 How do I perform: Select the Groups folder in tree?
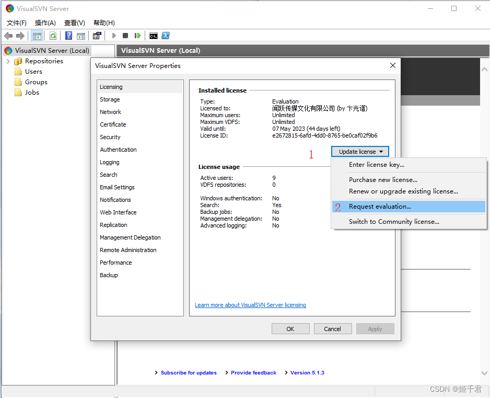(x=31, y=82)
